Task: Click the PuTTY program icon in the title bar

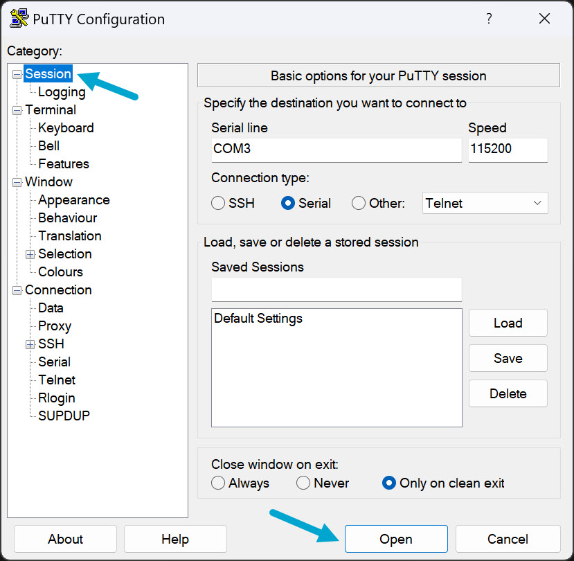Action: 17,19
